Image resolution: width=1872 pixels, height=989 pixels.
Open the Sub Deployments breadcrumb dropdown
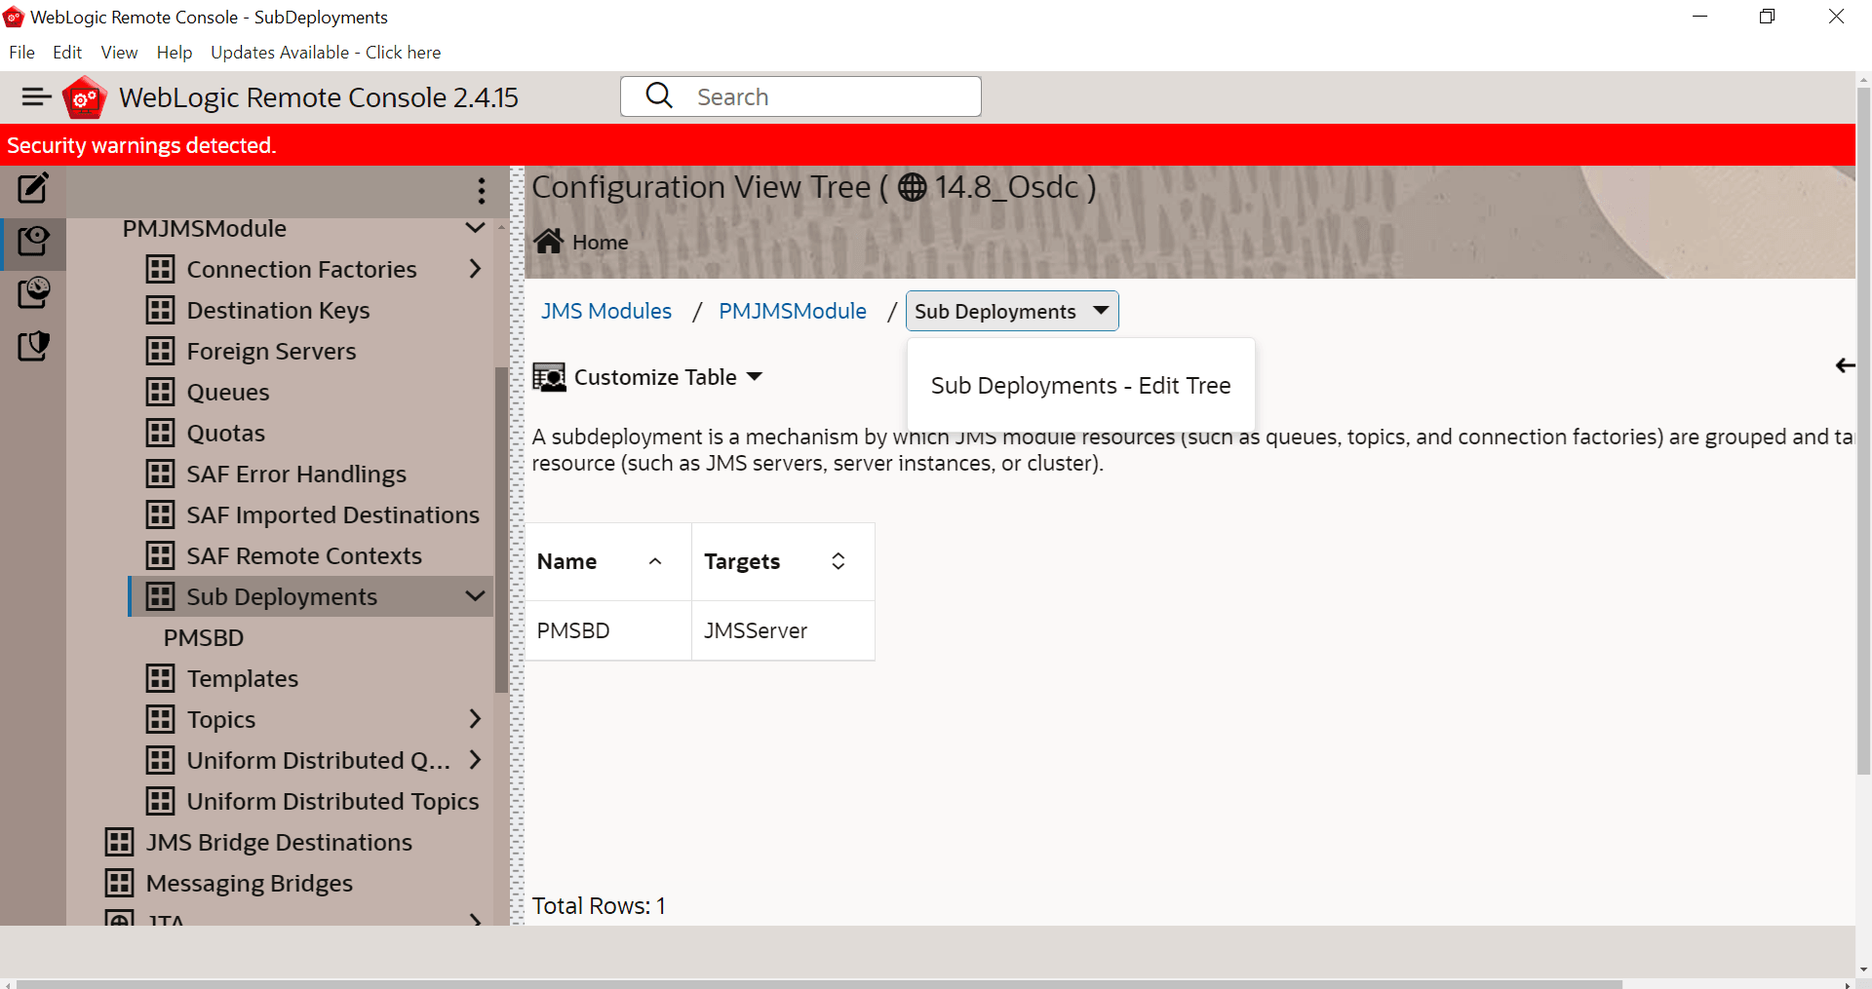[x=1011, y=311]
